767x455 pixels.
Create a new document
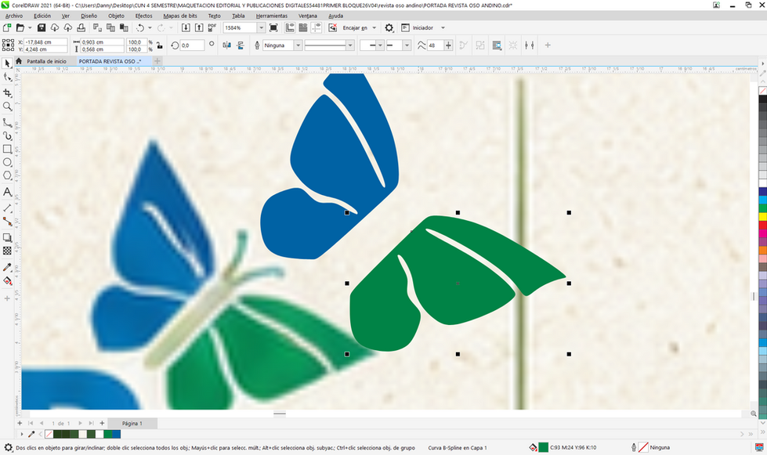(x=7, y=28)
